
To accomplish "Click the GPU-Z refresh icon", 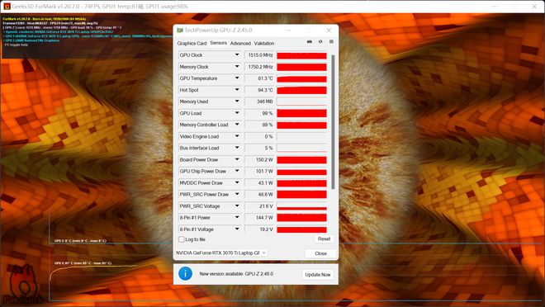I will tap(320, 41).
